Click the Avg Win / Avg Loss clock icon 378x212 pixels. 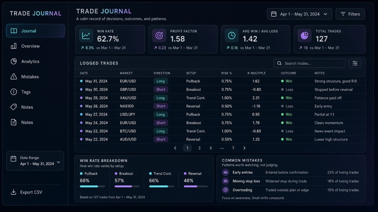(232, 36)
